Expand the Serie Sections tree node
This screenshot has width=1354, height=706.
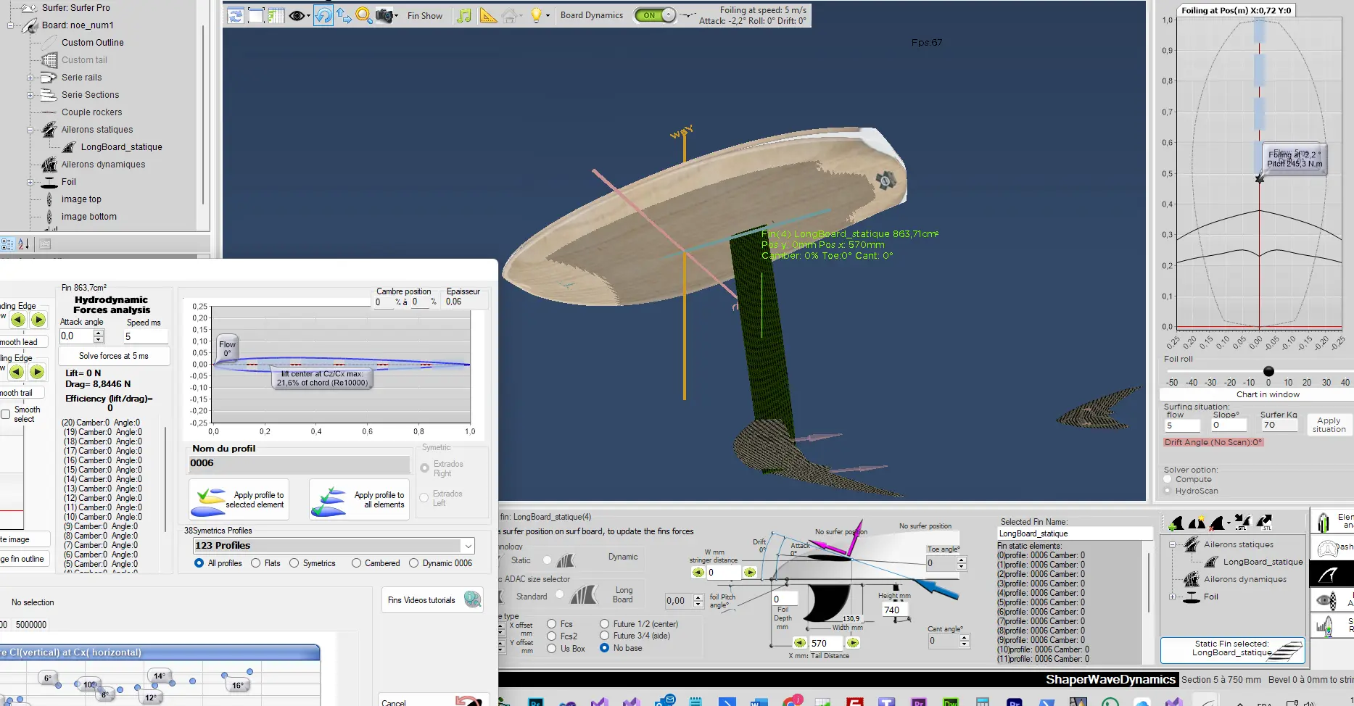point(30,95)
